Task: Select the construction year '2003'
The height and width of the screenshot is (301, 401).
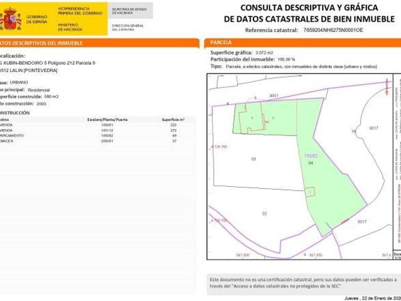Action: (41, 103)
